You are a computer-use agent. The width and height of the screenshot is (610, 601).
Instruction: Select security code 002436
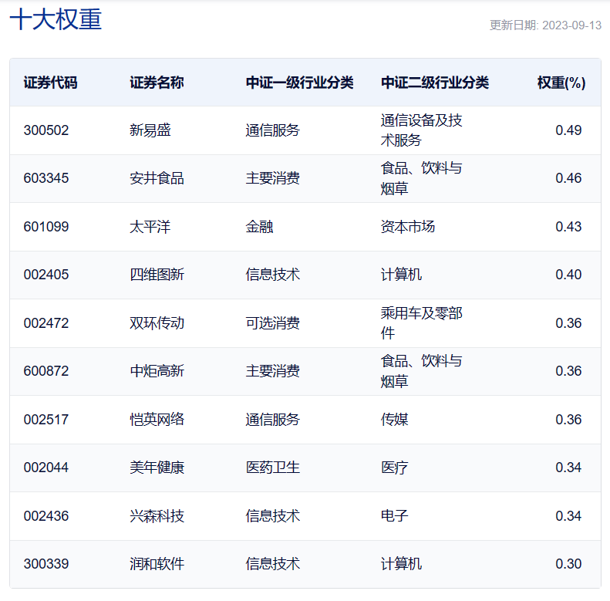46,516
